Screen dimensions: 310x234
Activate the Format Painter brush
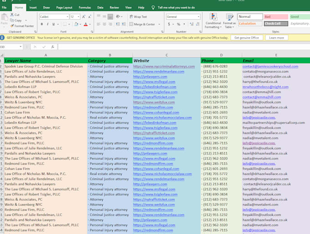click(x=12, y=26)
